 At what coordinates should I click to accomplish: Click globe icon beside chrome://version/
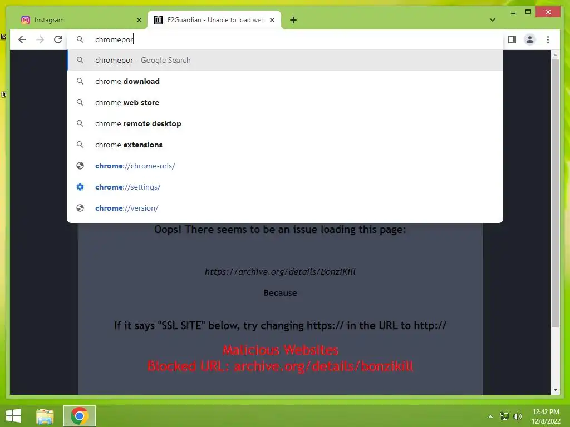click(80, 208)
